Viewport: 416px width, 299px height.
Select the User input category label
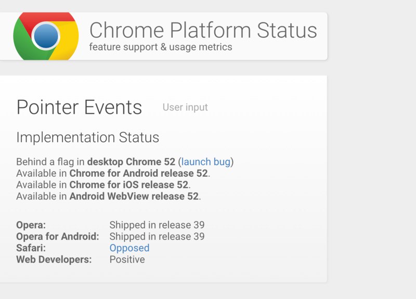click(x=185, y=107)
